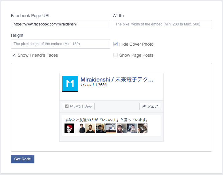Click the Show Page Posts label text
The height and width of the screenshot is (175, 223).
pos(136,55)
